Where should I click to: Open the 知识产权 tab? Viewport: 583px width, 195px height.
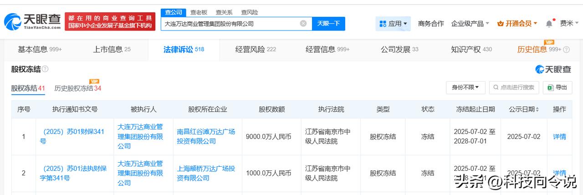click(471, 49)
